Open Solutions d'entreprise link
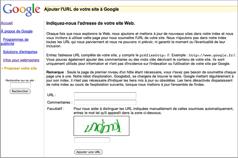238x158 pixels. [20, 52]
